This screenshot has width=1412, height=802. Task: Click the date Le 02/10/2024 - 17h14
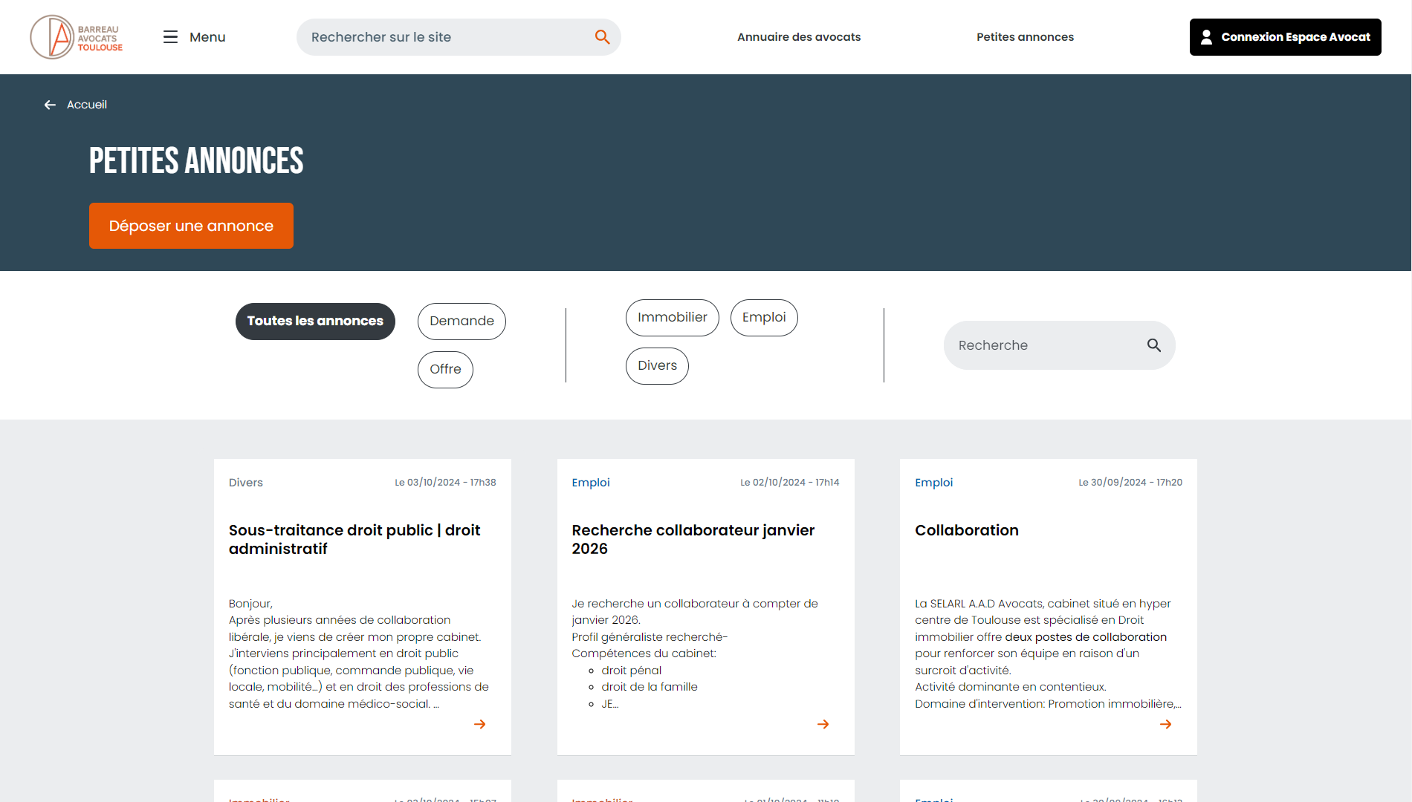click(x=789, y=483)
